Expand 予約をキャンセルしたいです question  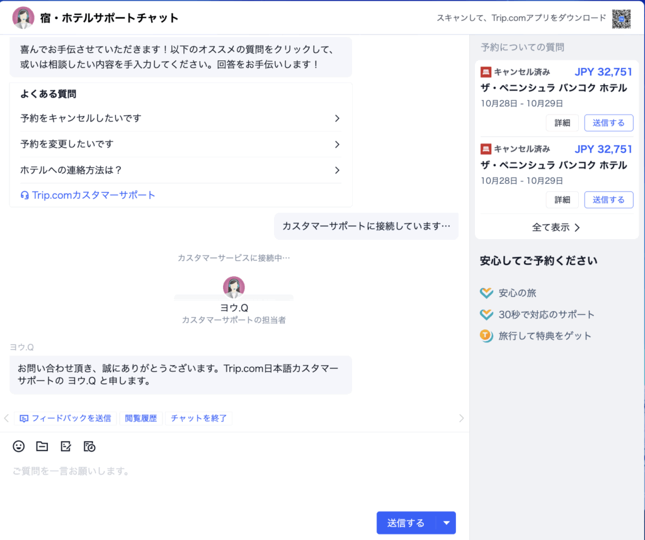180,118
